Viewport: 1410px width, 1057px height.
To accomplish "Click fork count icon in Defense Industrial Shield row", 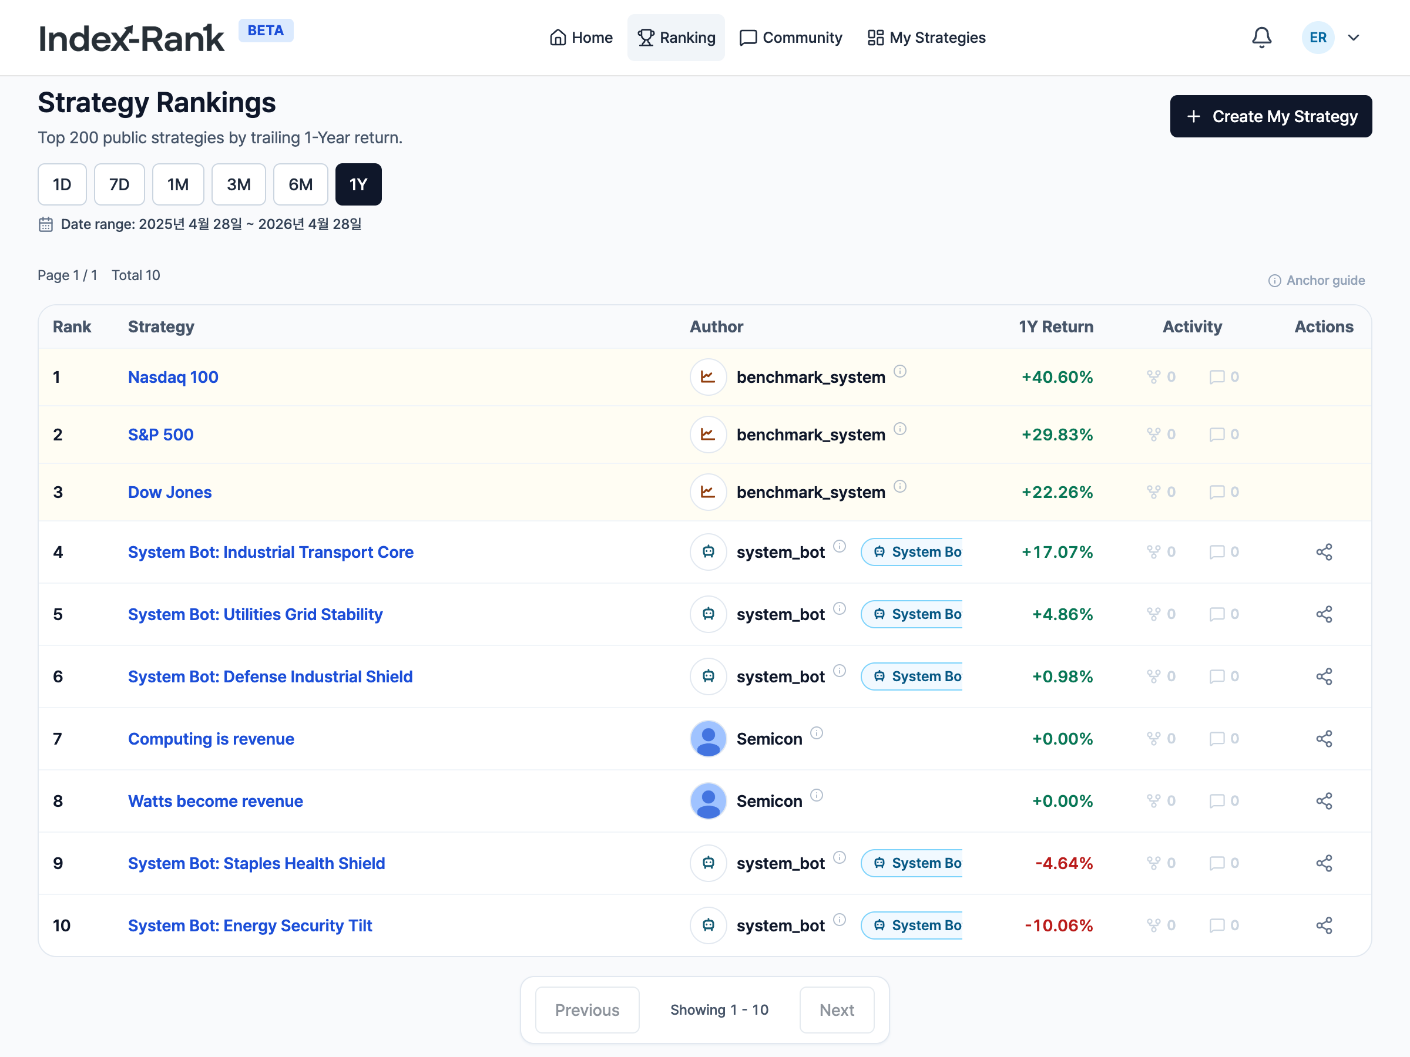I will tap(1153, 676).
